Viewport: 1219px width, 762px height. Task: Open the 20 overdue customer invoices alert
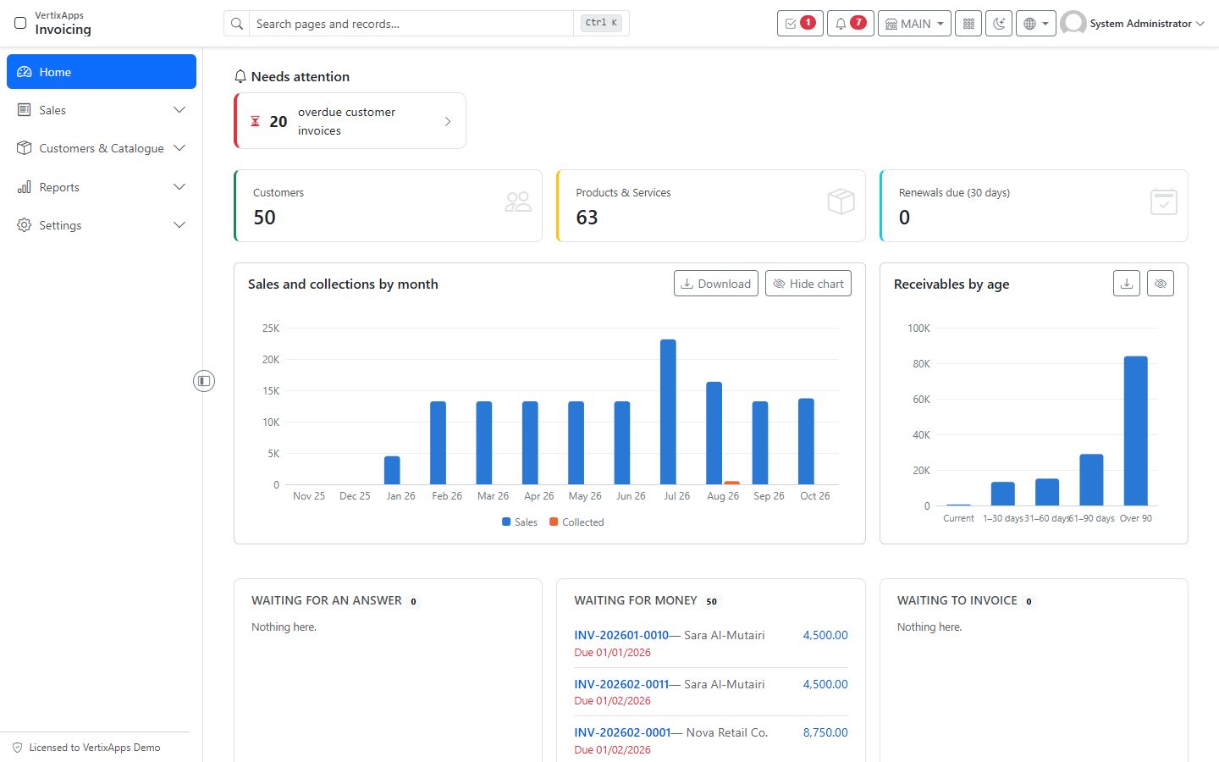[x=350, y=121]
